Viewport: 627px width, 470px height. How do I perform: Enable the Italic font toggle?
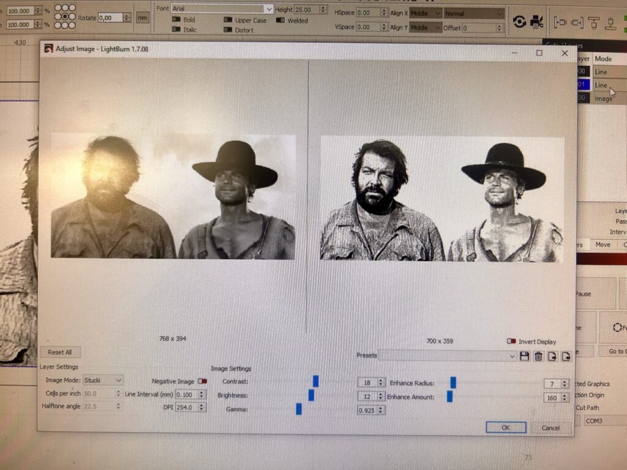click(176, 29)
